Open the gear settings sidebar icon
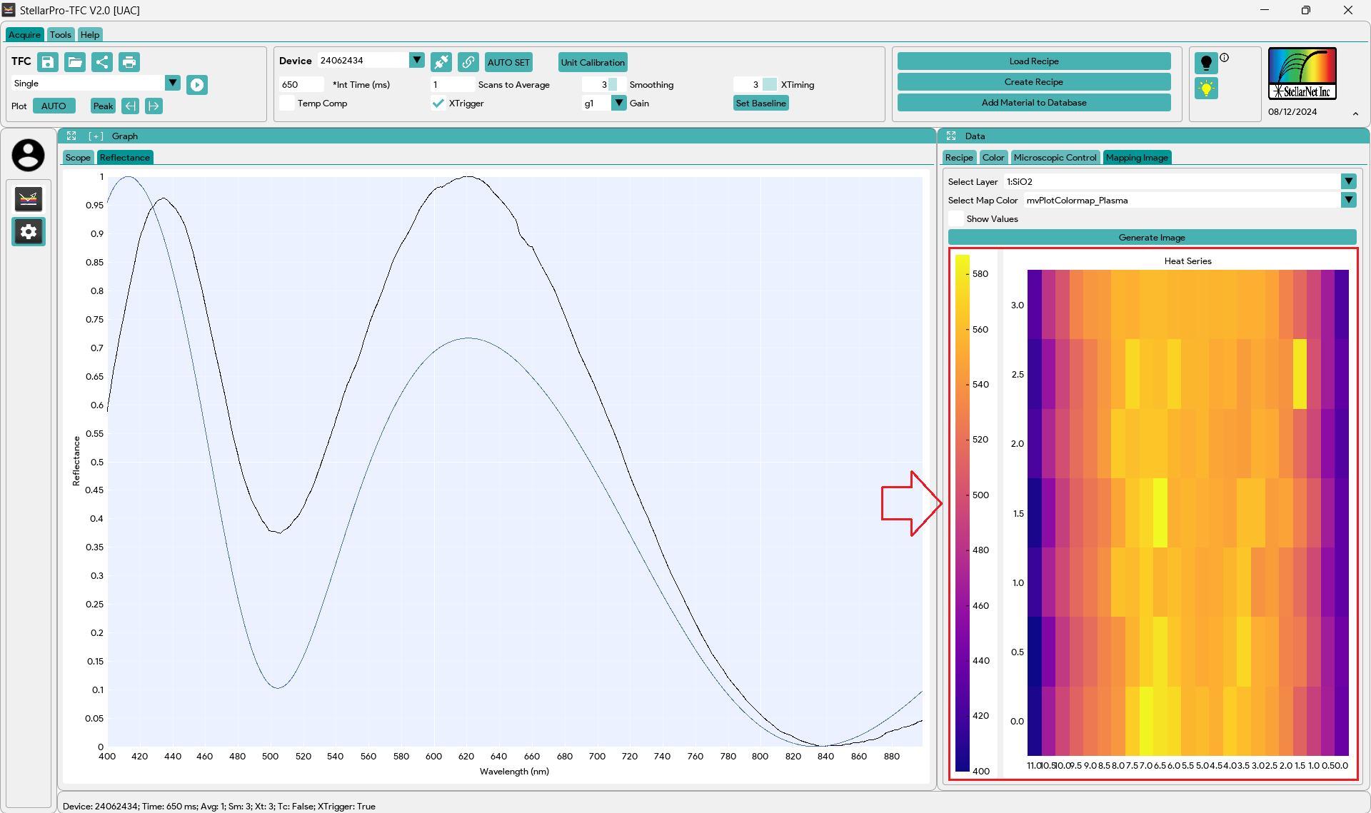Viewport: 1371px width, 813px height. pos(29,231)
